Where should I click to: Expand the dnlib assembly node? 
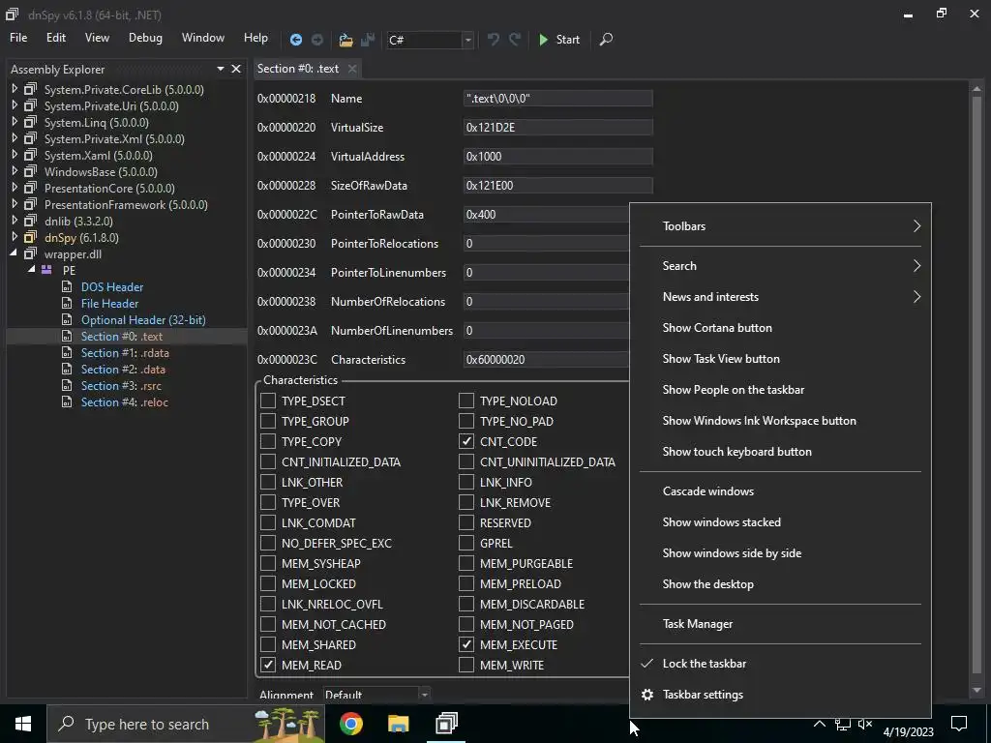pyautogui.click(x=15, y=221)
